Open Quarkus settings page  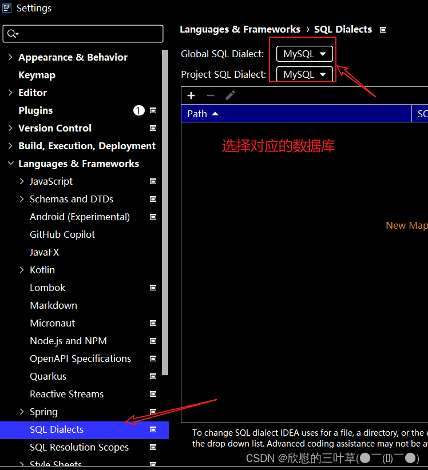click(x=48, y=376)
